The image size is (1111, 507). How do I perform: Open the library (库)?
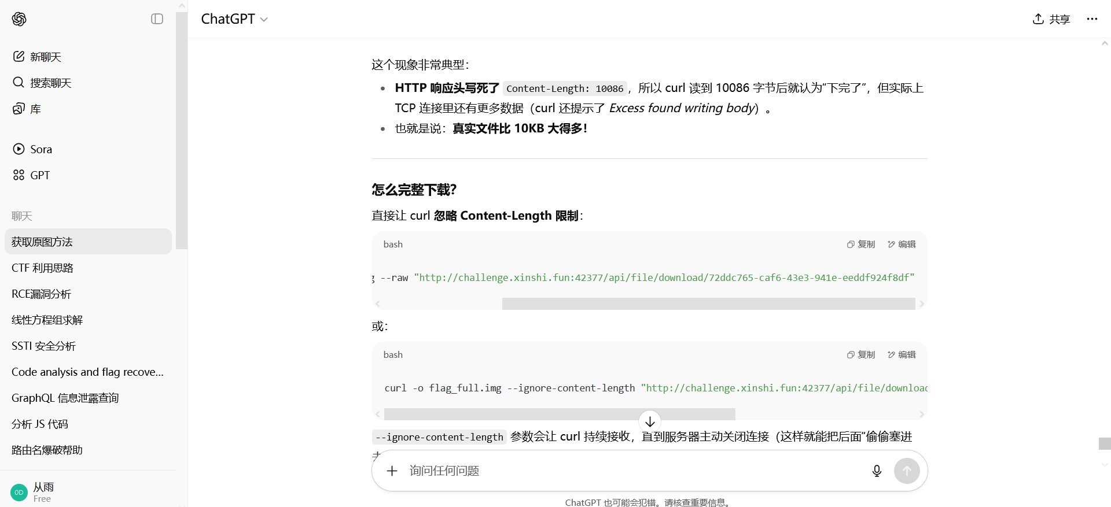pyautogui.click(x=35, y=109)
